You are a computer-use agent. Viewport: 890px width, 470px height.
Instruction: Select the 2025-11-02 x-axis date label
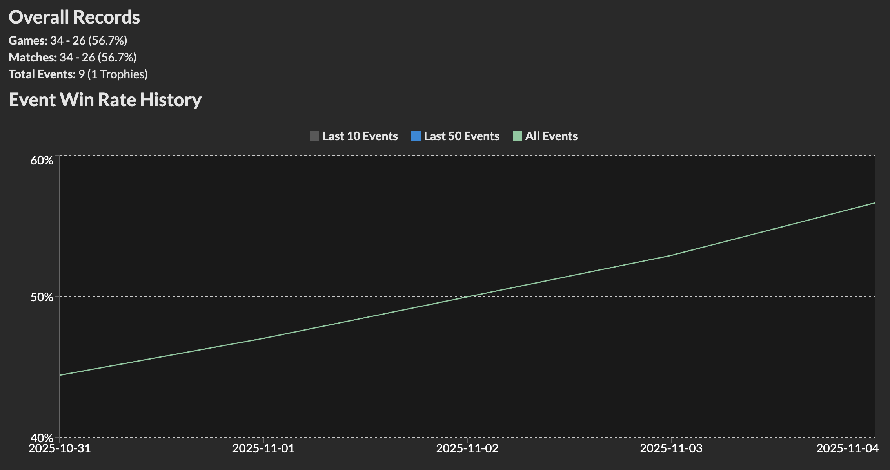tap(467, 448)
